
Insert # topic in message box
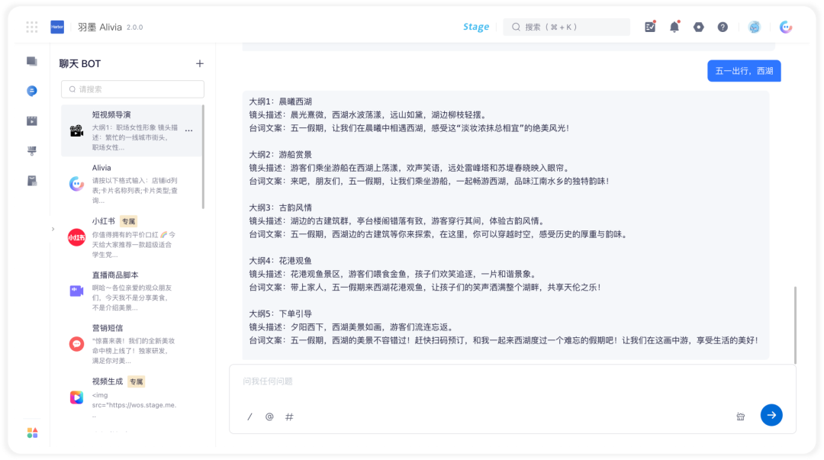(x=289, y=417)
